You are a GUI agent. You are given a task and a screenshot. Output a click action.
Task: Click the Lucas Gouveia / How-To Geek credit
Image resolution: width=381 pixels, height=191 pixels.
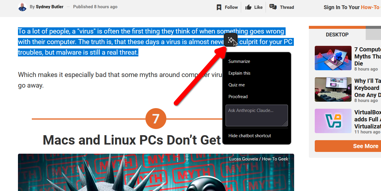259,159
